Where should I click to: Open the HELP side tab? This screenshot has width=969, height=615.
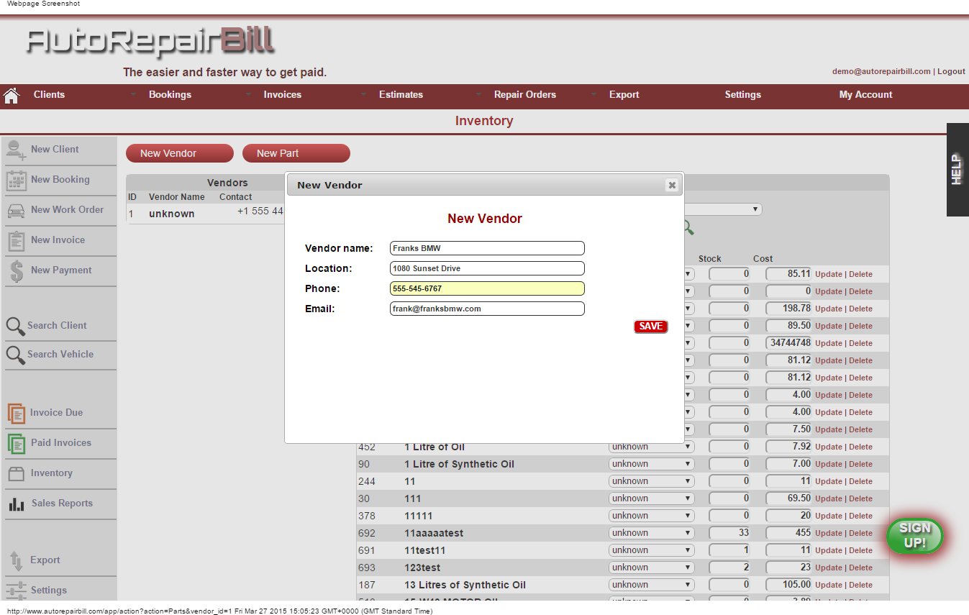tap(957, 170)
